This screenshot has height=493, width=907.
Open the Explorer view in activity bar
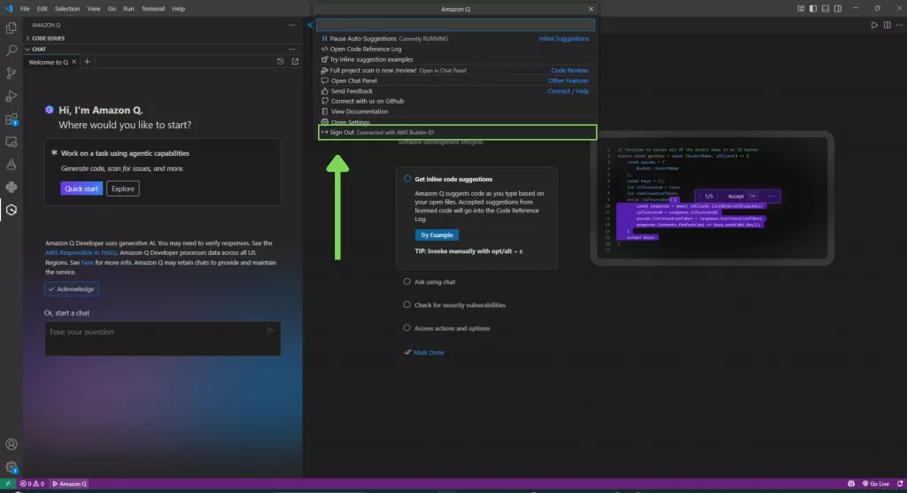[x=12, y=28]
